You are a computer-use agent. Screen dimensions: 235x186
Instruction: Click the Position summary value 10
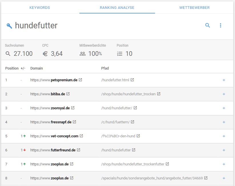click(x=129, y=54)
